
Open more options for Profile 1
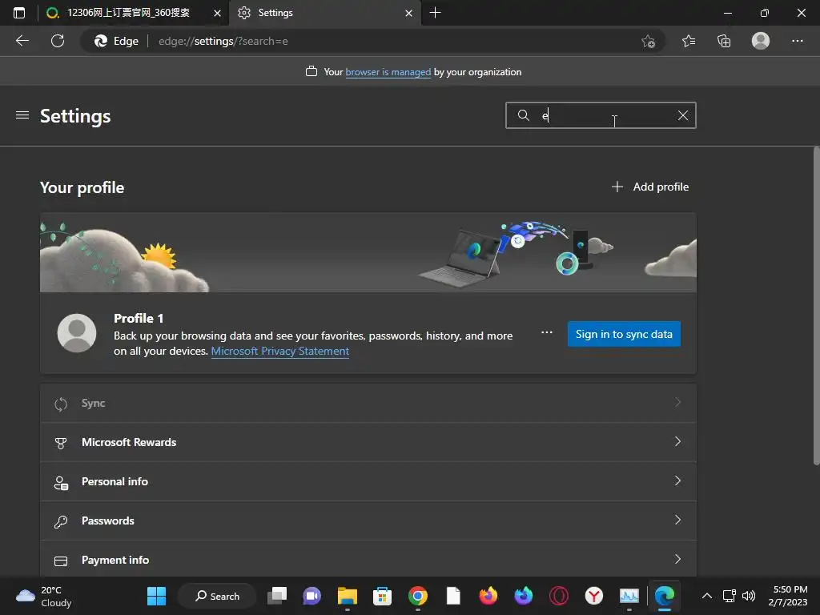tap(546, 332)
